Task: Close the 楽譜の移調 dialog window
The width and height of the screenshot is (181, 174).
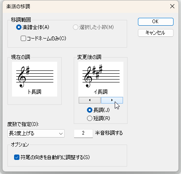Action: (172, 6)
